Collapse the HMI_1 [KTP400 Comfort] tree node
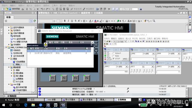The height and width of the screenshot is (108, 192). click(x=6, y=47)
